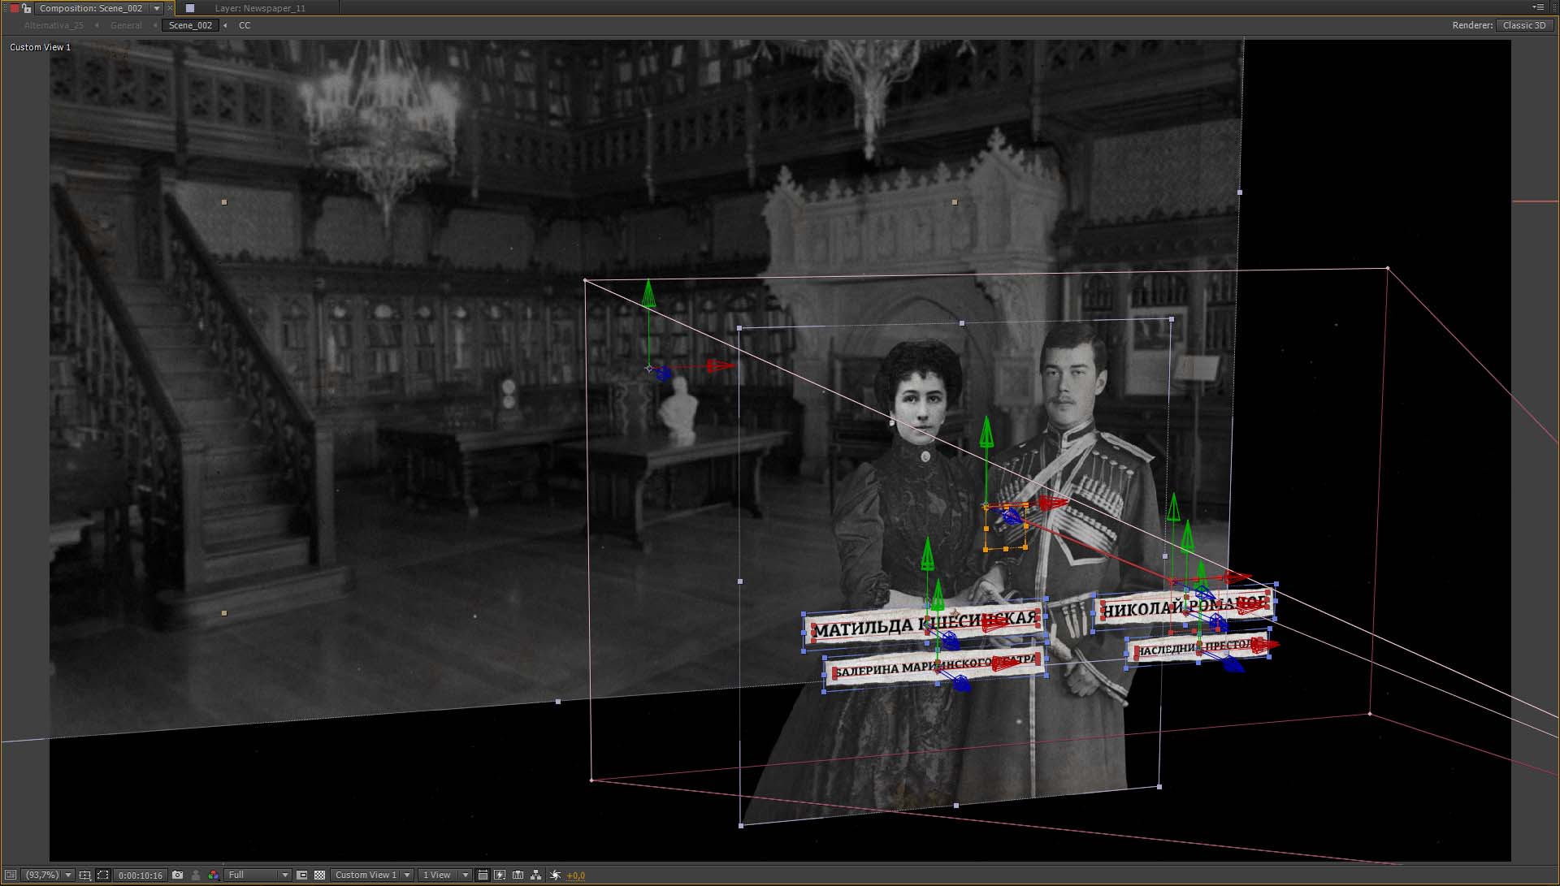1560x886 pixels.
Task: Toggle mask and shape path visibility
Action: (x=102, y=875)
